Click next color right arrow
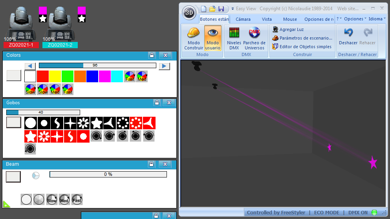The image size is (390, 219). pos(164,66)
